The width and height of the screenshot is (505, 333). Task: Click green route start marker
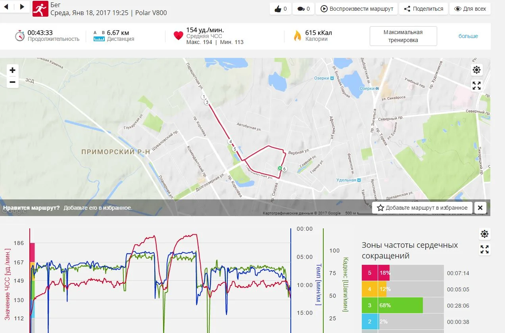(x=280, y=168)
